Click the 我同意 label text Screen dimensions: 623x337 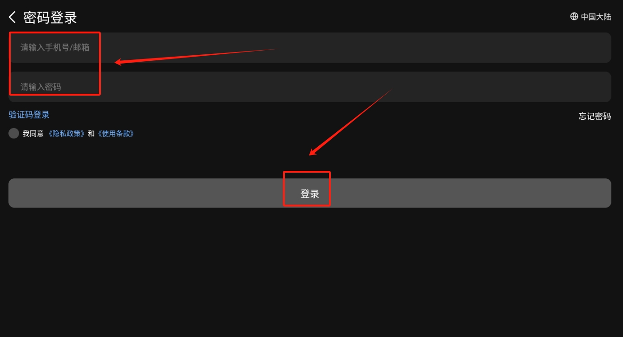click(x=33, y=134)
